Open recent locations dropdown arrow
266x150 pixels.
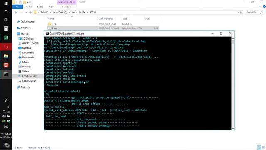[26, 12]
